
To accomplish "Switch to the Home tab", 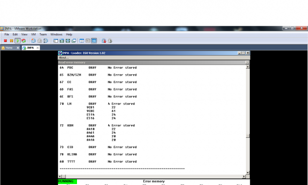I will click(x=9, y=48).
